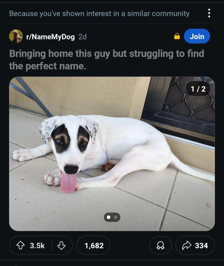Downvote the puppy post
Viewport: 224px width, 266px height.
tap(61, 245)
